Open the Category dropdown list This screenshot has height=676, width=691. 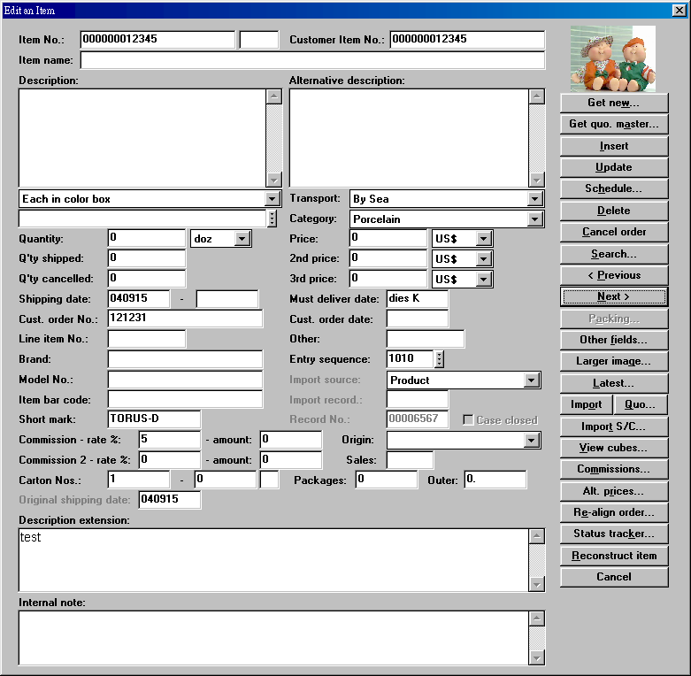click(534, 219)
